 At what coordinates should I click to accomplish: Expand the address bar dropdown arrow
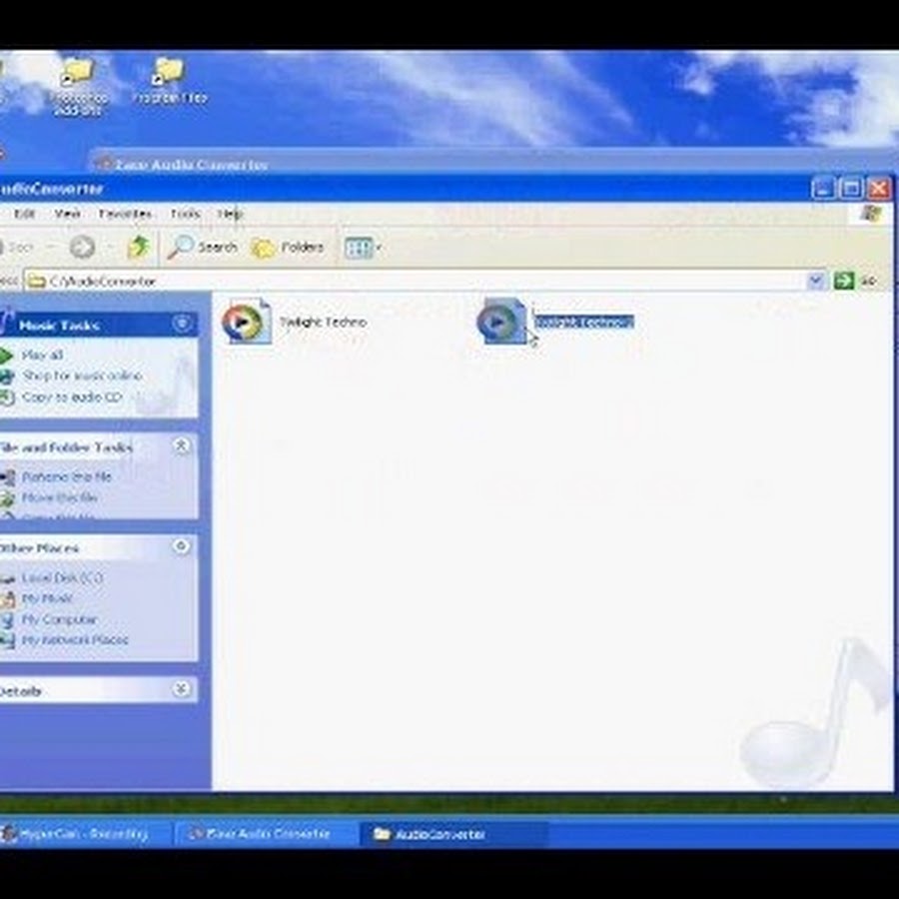click(816, 281)
